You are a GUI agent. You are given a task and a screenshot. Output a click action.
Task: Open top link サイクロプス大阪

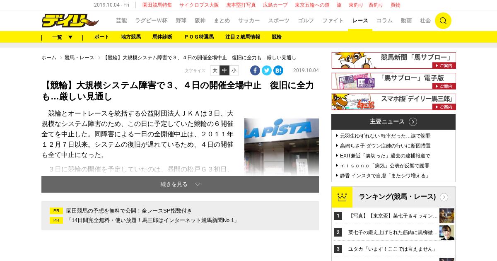(x=199, y=5)
